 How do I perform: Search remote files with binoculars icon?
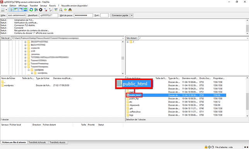70,10
